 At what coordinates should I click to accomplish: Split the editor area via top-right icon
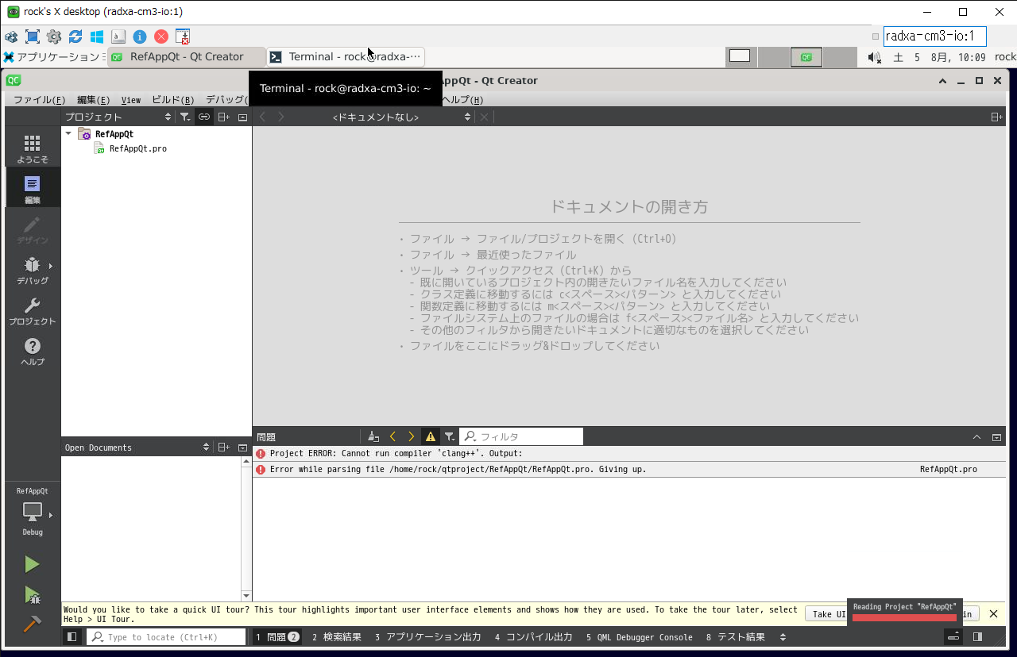(996, 117)
